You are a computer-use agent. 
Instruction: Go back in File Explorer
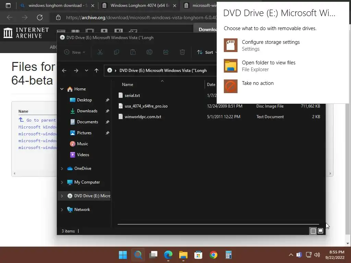tap(64, 71)
